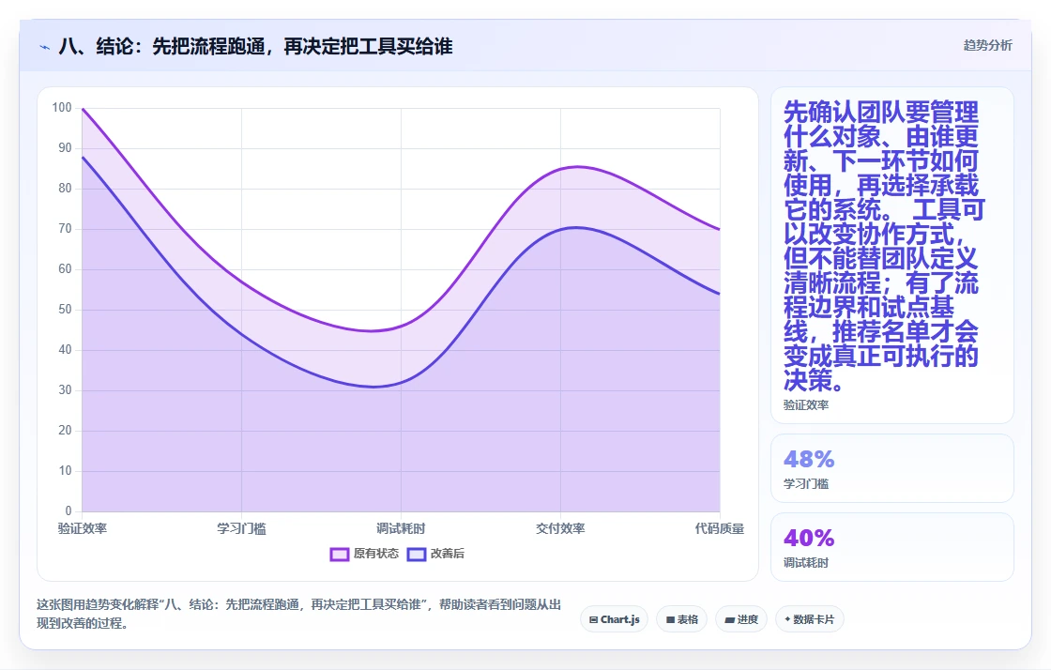Image resolution: width=1051 pixels, height=670 pixels.
Task: Click the 趋势分析 label in header
Action: (x=987, y=45)
